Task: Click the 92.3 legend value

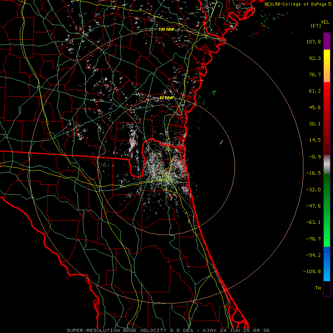Action: 315,58
